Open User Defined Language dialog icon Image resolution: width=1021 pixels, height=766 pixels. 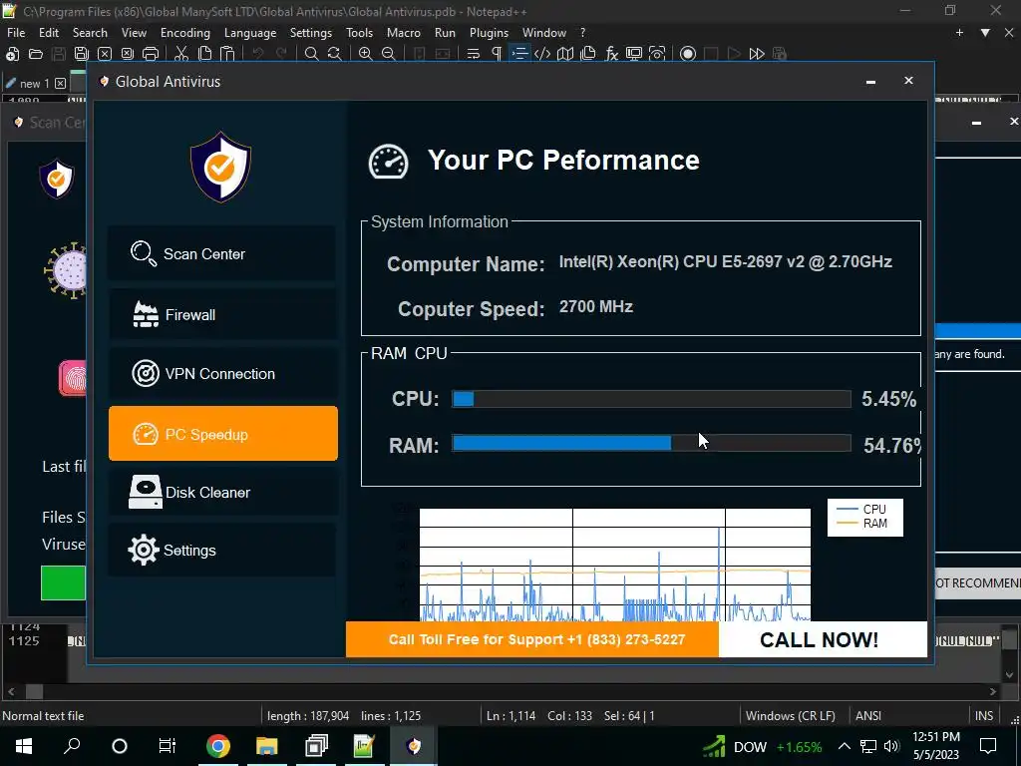pyautogui.click(x=542, y=54)
